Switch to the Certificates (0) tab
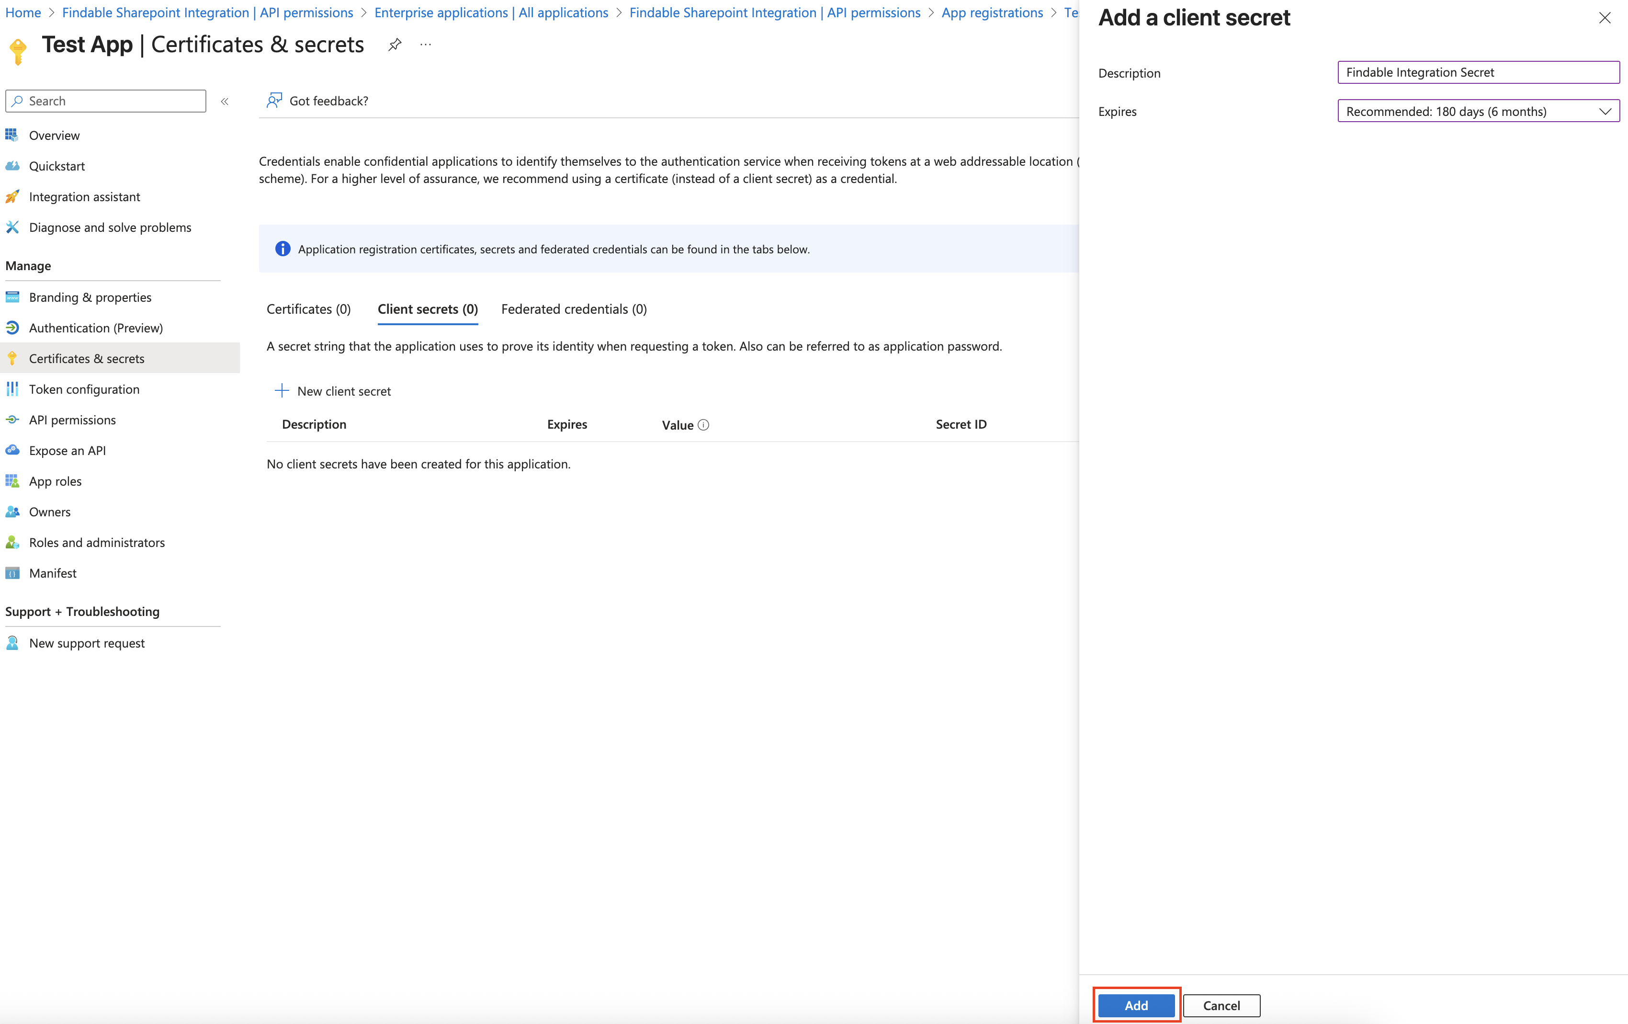This screenshot has width=1628, height=1024. (308, 309)
